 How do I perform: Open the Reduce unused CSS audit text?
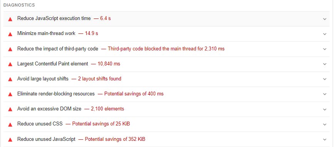coord(40,124)
